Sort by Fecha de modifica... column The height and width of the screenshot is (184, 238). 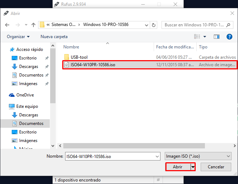[x=175, y=47]
